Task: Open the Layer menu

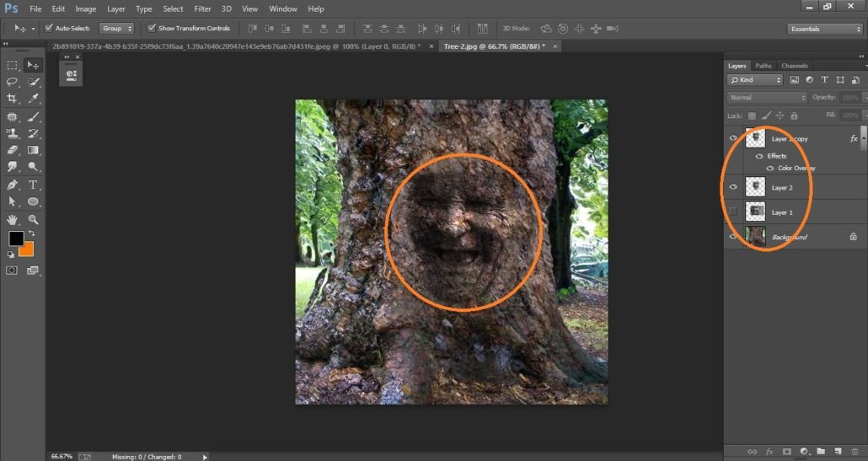Action: click(115, 9)
